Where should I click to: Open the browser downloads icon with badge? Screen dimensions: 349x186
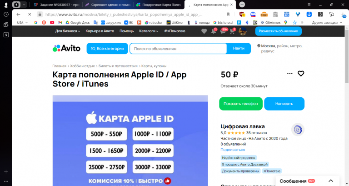pos(344,15)
